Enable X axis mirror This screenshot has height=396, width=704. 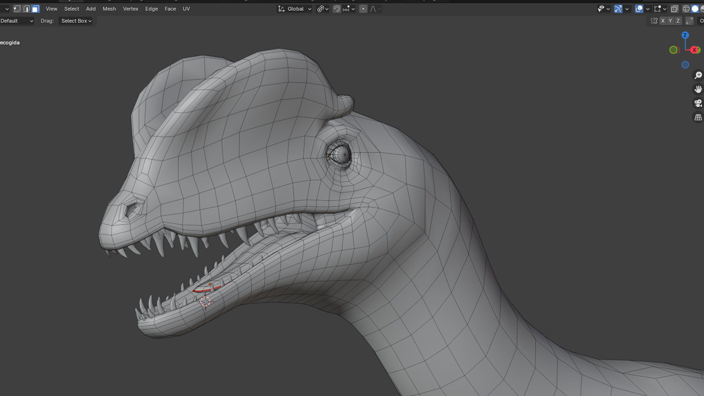click(x=663, y=21)
